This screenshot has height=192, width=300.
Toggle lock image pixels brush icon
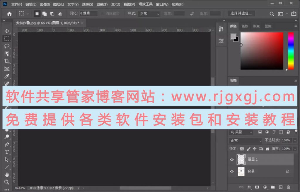pyautogui.click(x=248, y=149)
